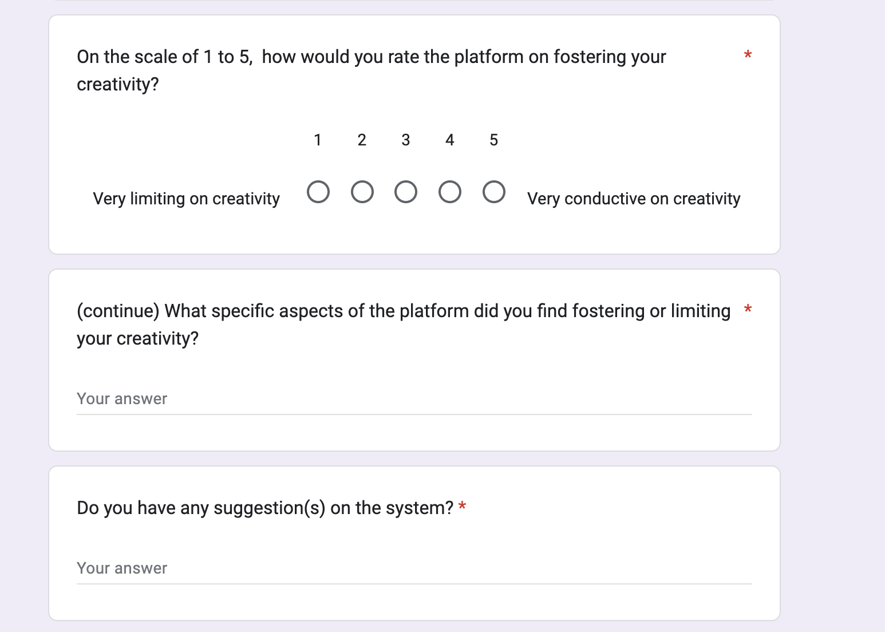Click the required asterisk on the rating question
Viewport: 885px width, 632px height.
(x=748, y=56)
